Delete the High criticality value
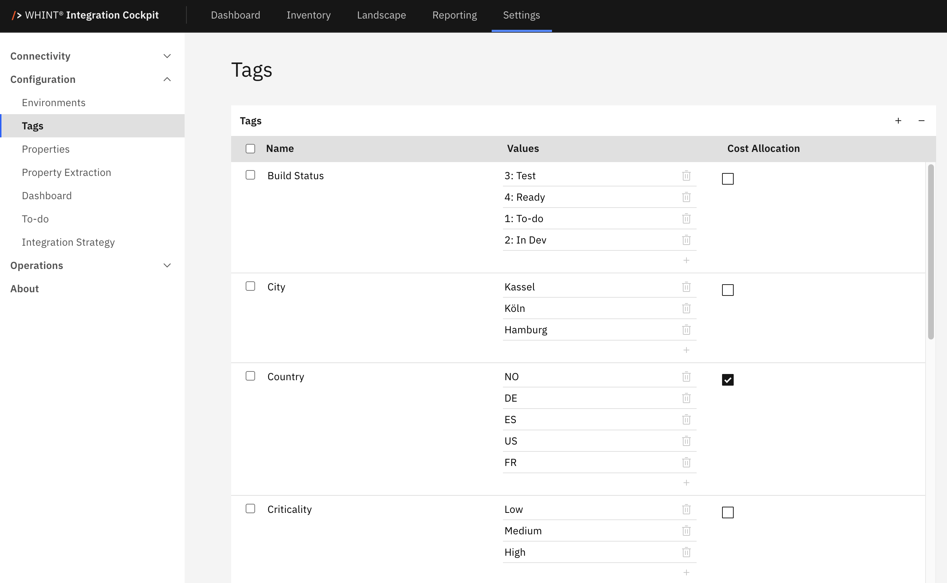This screenshot has height=583, width=947. 686,552
